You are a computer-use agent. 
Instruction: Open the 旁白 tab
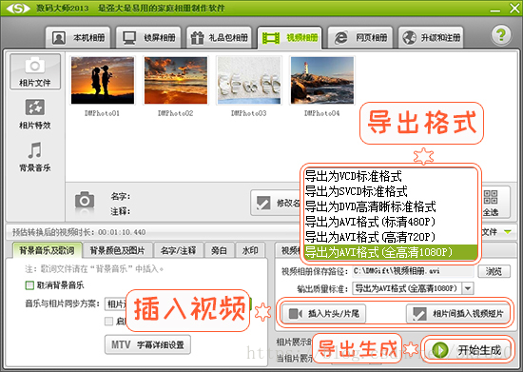(x=219, y=250)
